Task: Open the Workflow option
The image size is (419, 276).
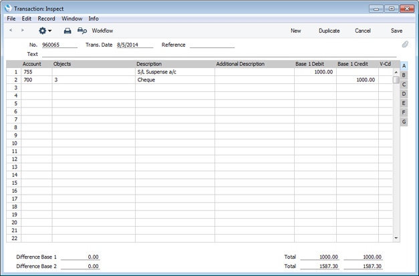Action: pos(102,31)
